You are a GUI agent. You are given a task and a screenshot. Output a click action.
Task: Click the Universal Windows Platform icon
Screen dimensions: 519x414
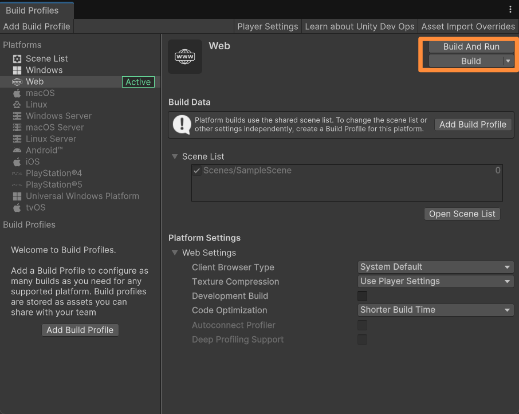pos(17,196)
